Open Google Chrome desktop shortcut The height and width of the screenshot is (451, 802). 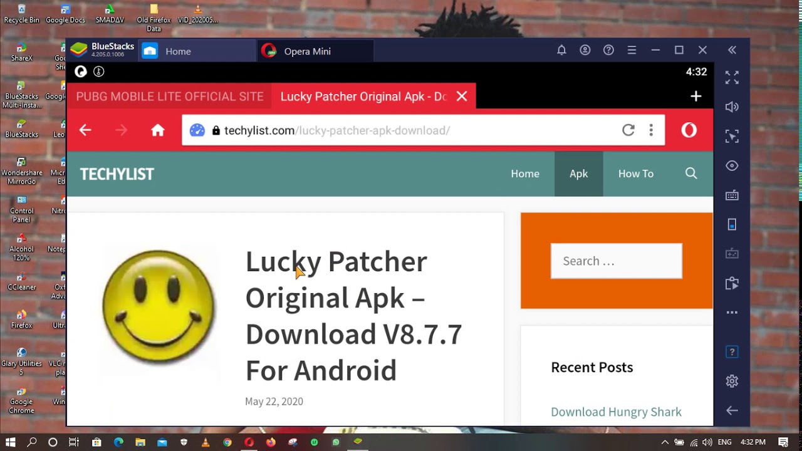pyautogui.click(x=22, y=401)
